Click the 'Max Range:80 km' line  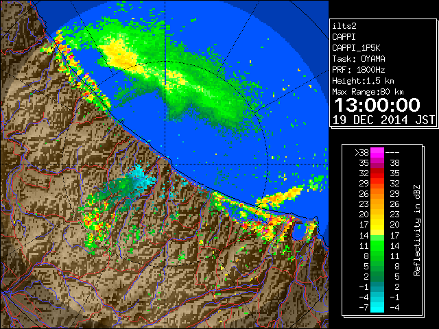pyautogui.click(x=368, y=92)
